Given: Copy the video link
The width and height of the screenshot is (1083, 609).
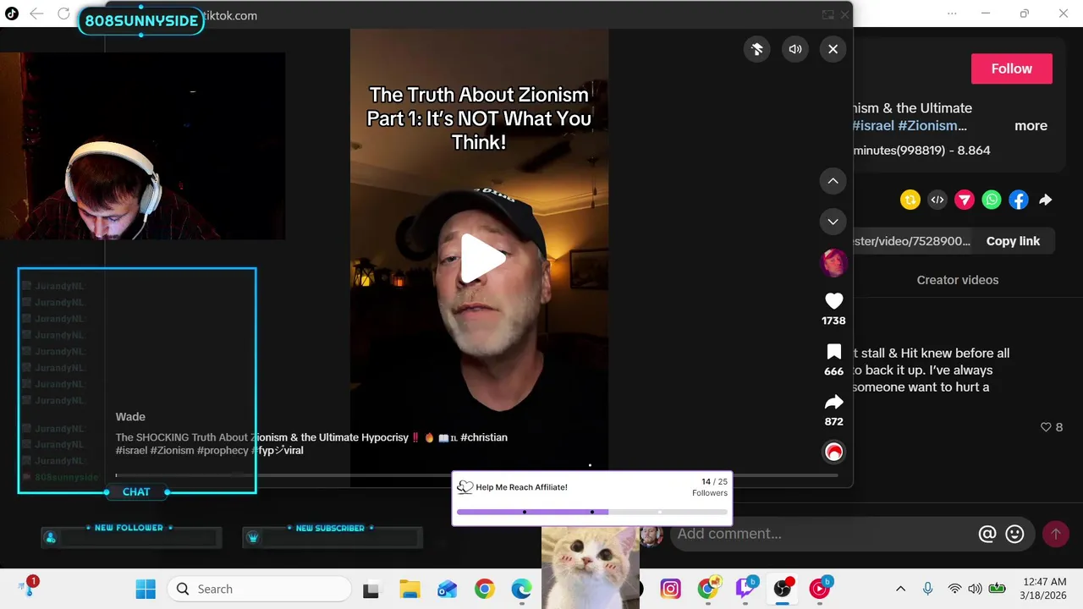Looking at the screenshot, I should (x=1013, y=241).
